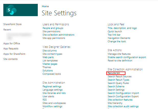The height and width of the screenshot is (109, 158).
Task: Open Site columns gallery
Action: pyautogui.click(x=50, y=51)
